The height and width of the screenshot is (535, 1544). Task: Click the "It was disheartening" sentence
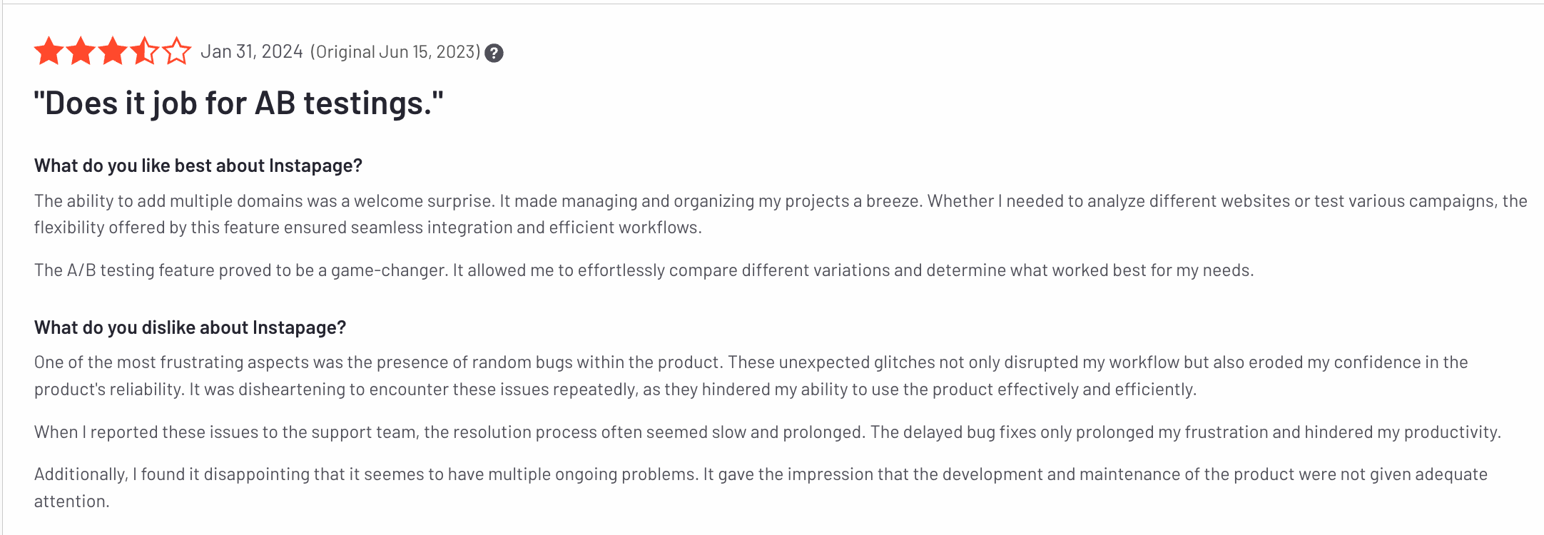pyautogui.click(x=692, y=389)
